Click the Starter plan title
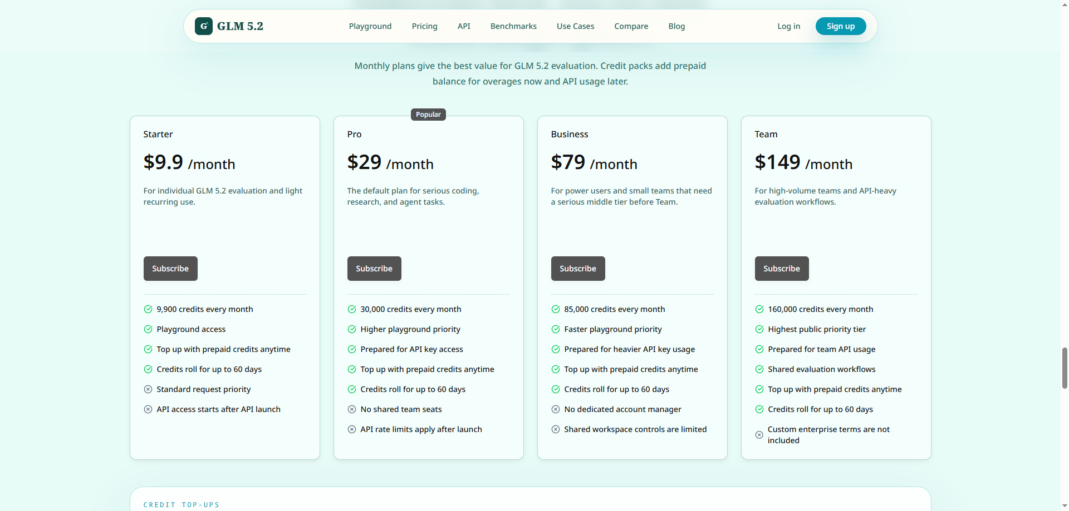This screenshot has height=511, width=1069. tap(158, 134)
